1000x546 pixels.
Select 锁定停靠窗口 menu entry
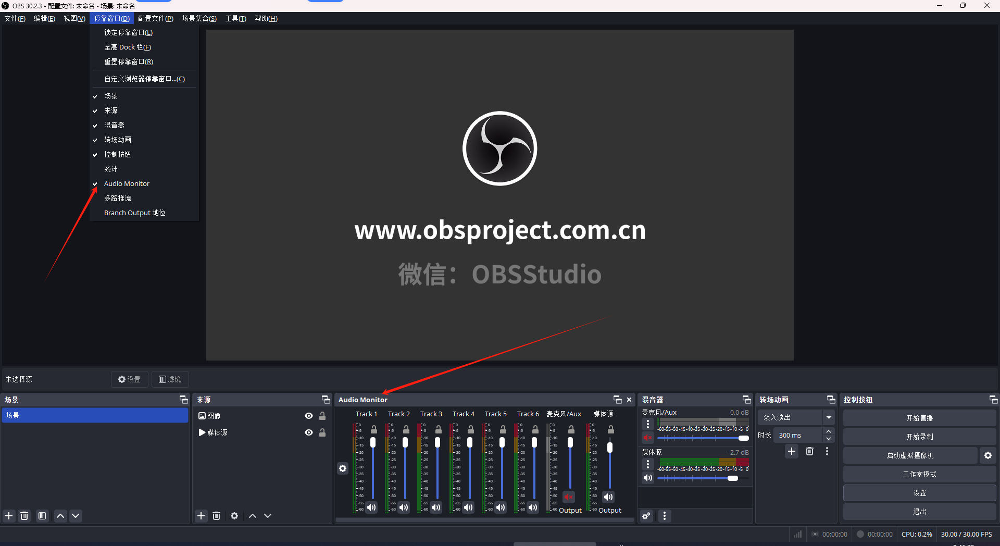[144, 32]
